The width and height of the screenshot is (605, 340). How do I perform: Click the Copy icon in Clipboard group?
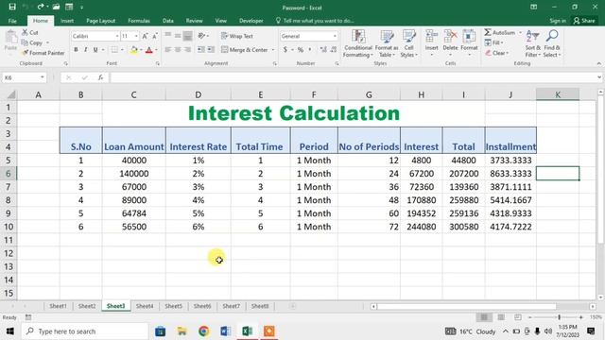(x=26, y=42)
